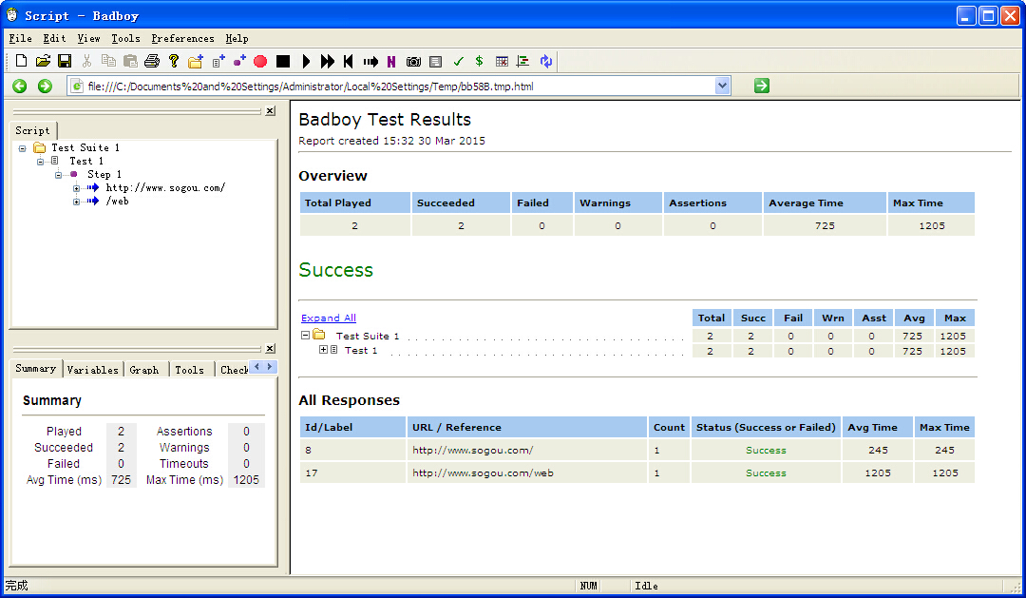Open the Preferences menu

pos(182,39)
